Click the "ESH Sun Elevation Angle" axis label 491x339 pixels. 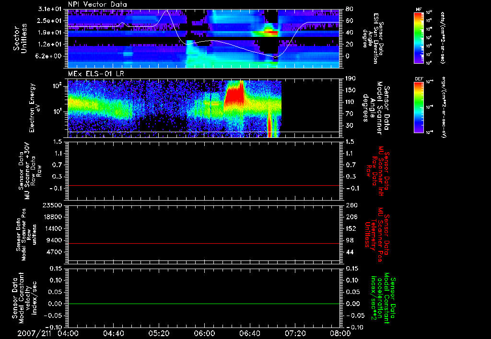click(373, 38)
